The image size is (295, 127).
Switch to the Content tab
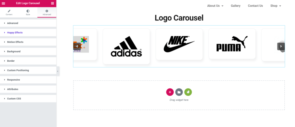click(x=9, y=12)
